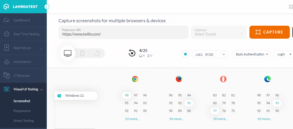The width and height of the screenshot is (293, 129).
Task: Collapse the sidebar with the arrow button
Action: pos(47,7)
